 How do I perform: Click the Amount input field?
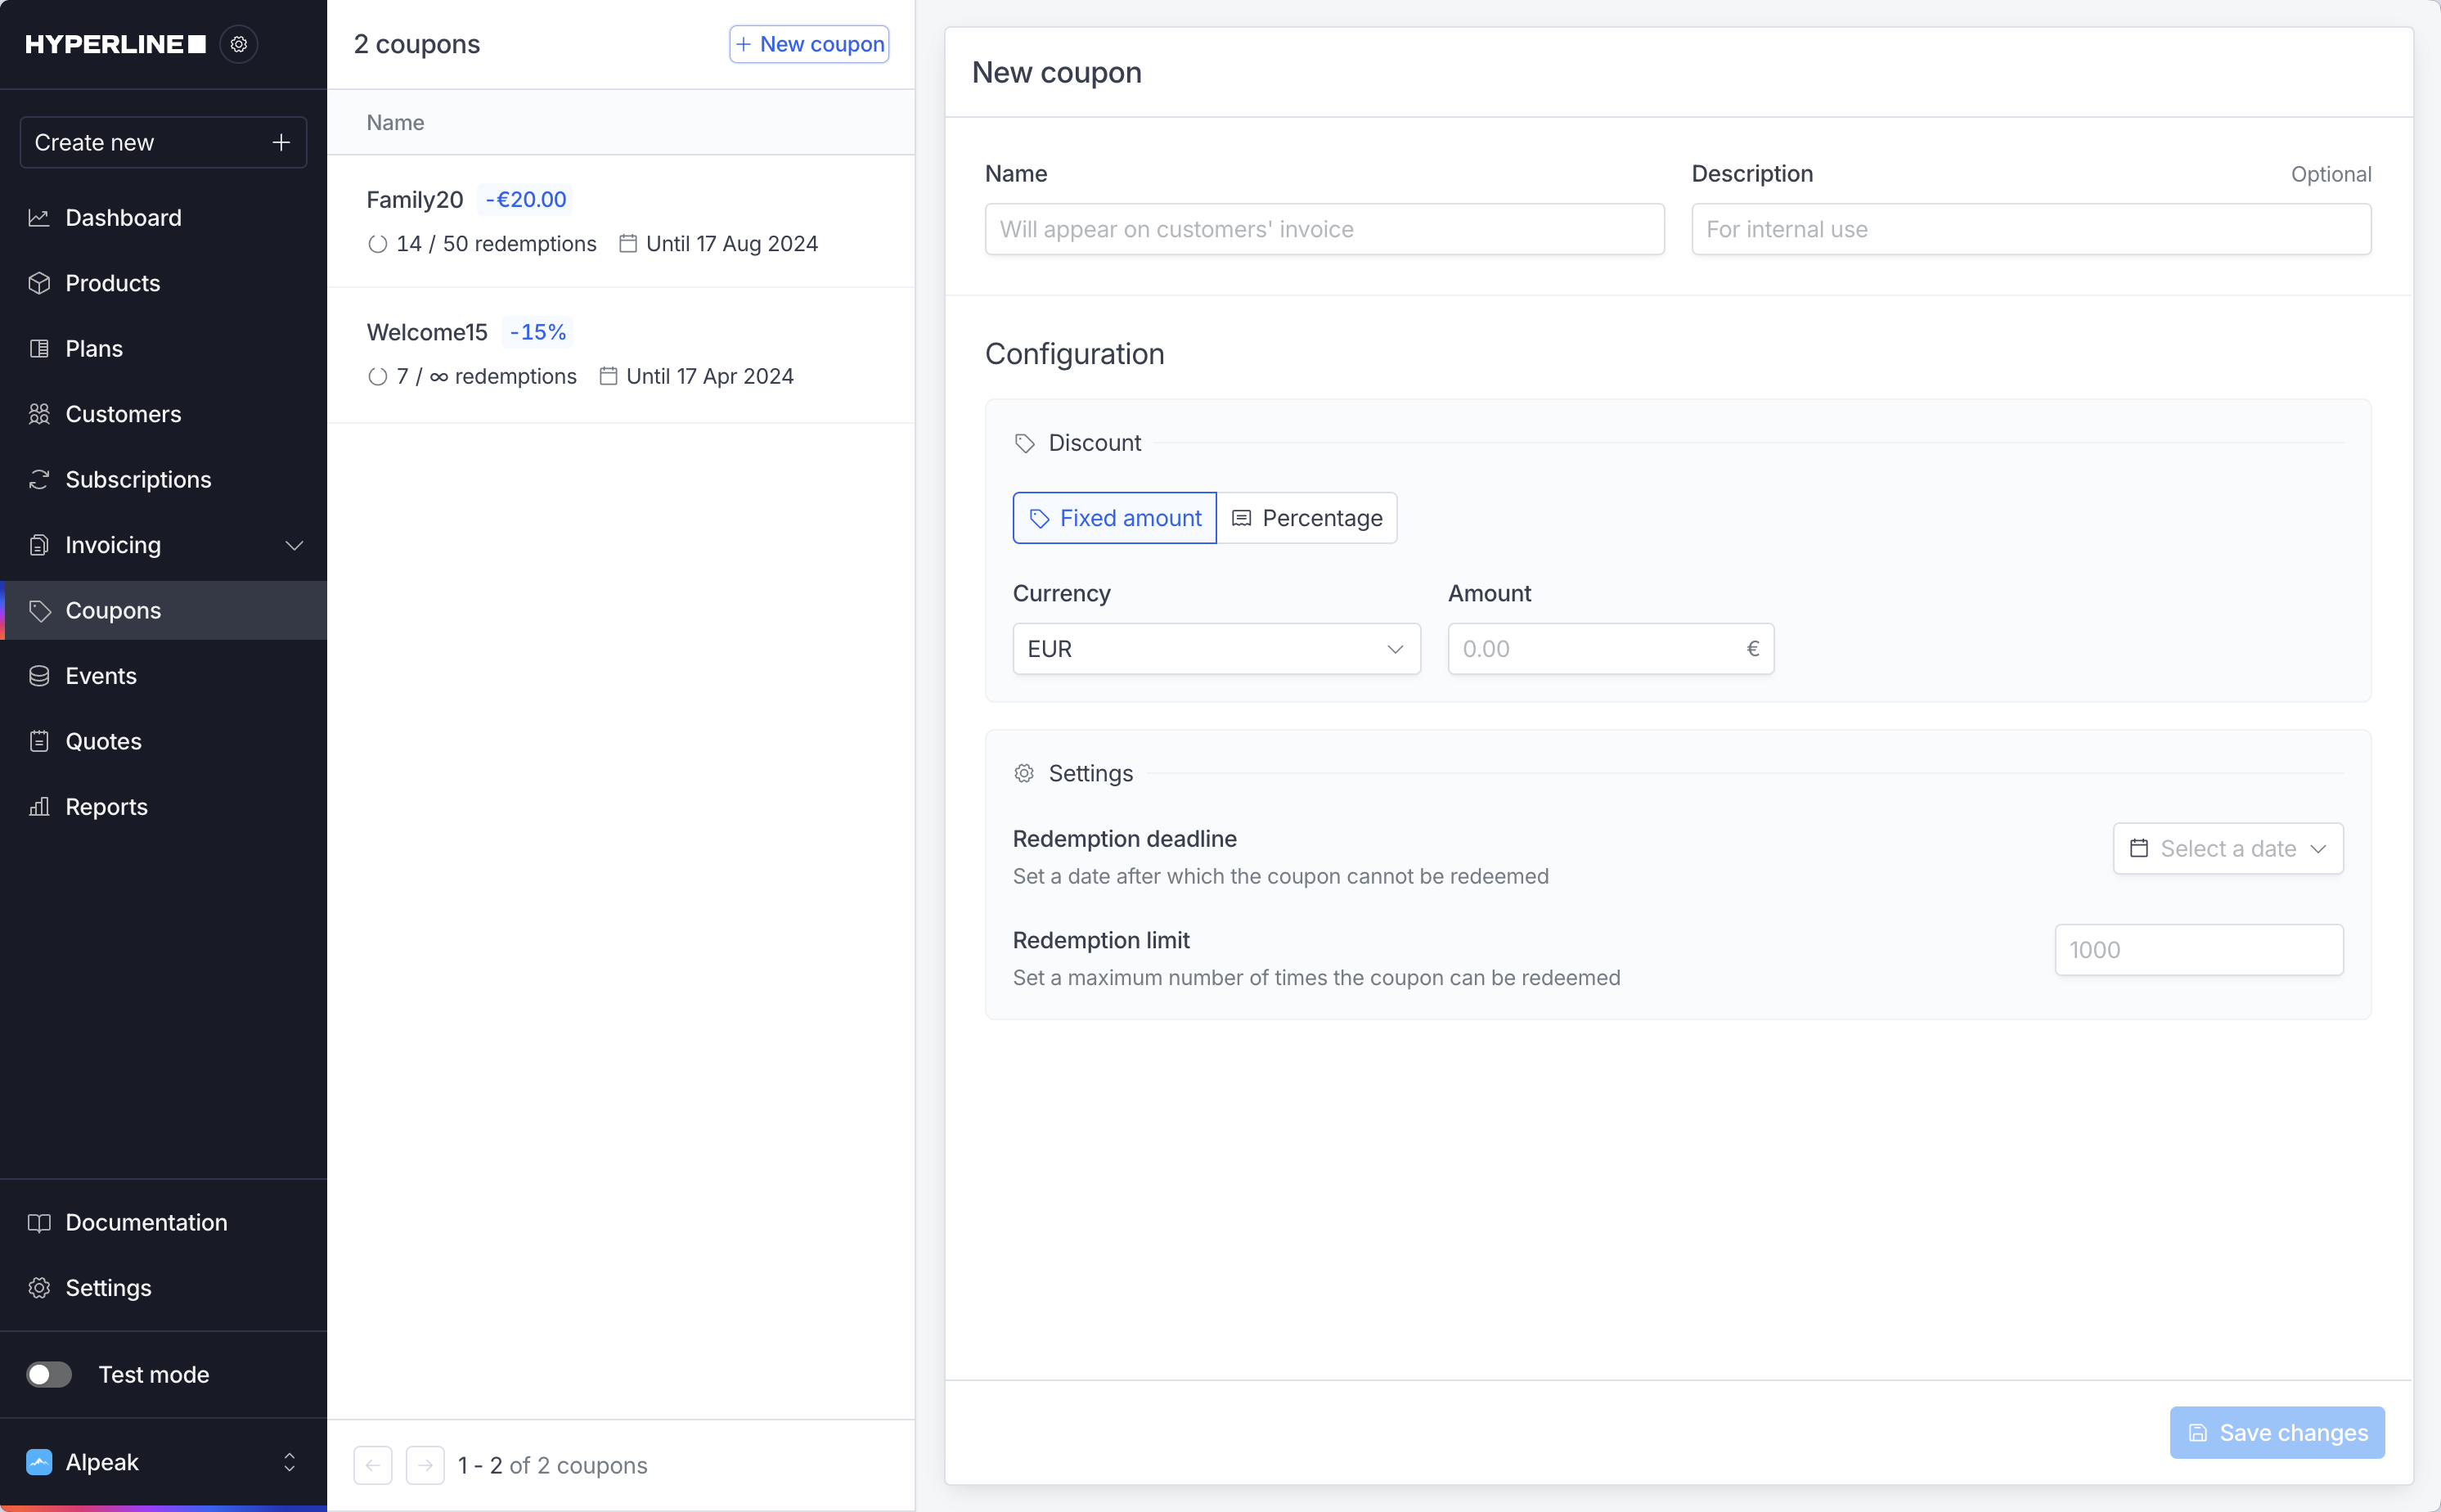[1611, 649]
